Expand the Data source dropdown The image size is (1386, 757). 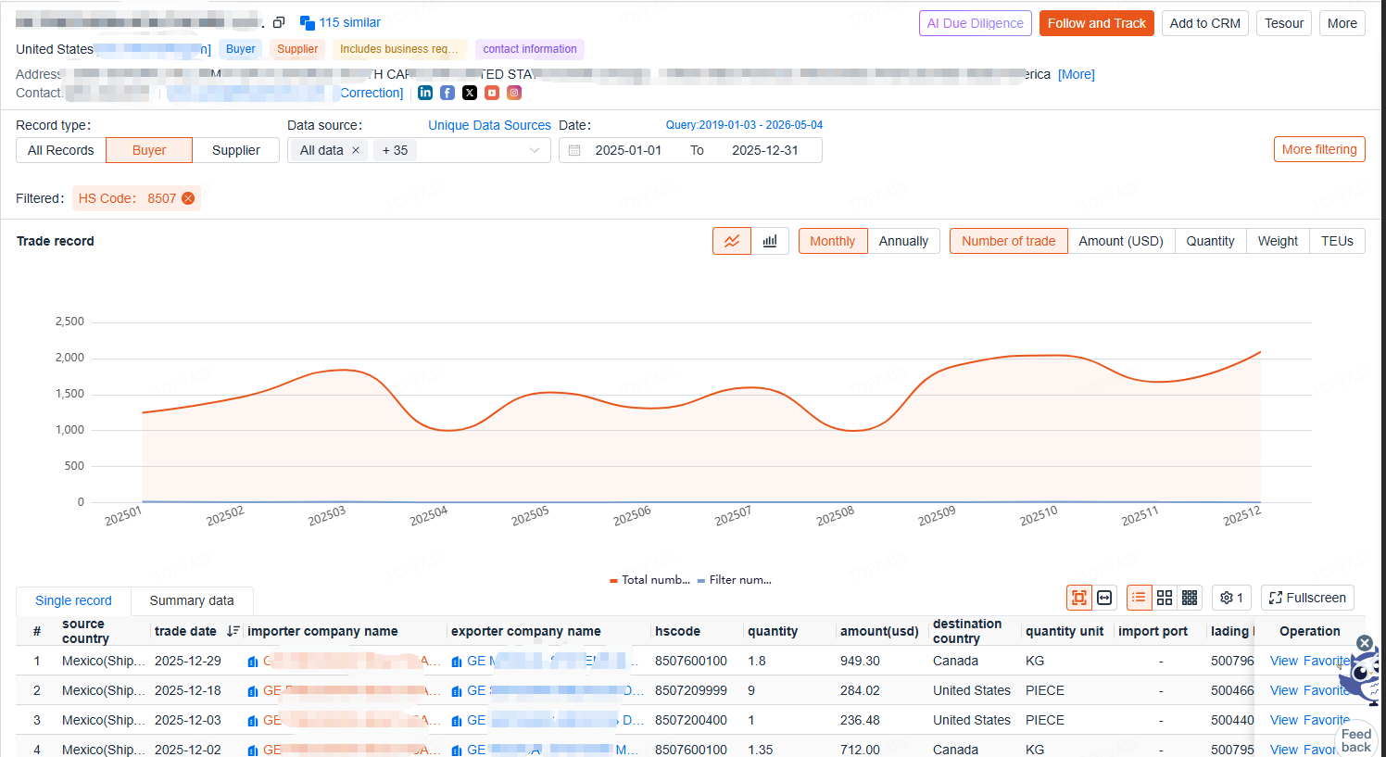tap(535, 150)
